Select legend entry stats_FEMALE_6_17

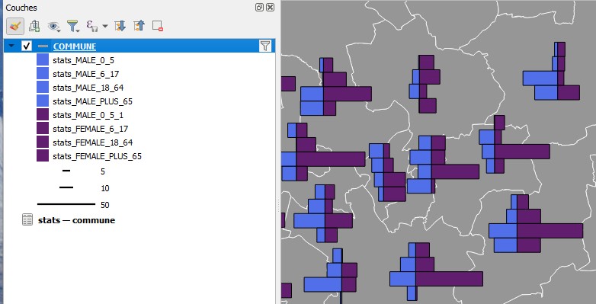pos(91,129)
